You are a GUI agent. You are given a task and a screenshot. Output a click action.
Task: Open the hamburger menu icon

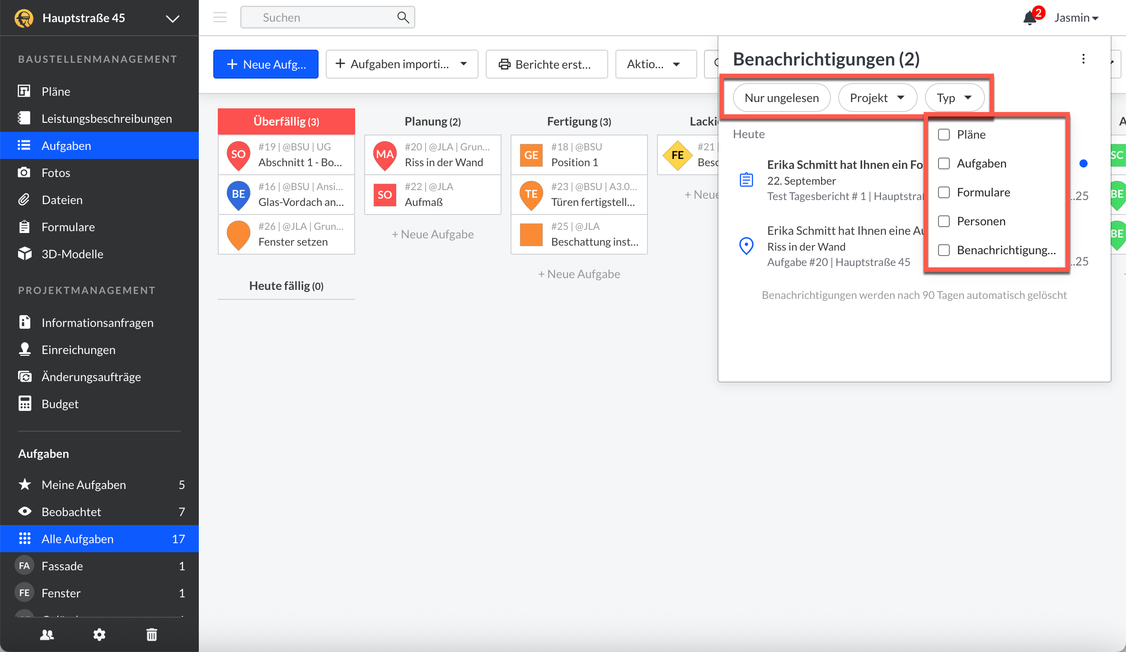coord(220,18)
